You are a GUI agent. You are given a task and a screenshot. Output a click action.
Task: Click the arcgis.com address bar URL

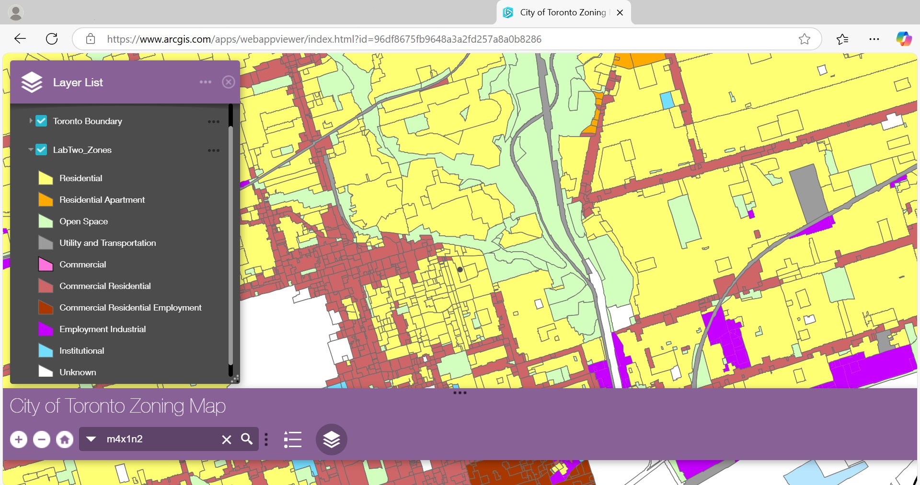point(324,39)
